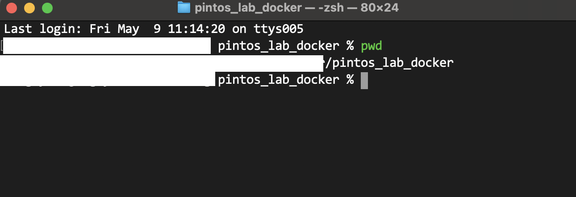
Task: Click the "/pintos_lab_docker" path output
Action: (x=389, y=63)
